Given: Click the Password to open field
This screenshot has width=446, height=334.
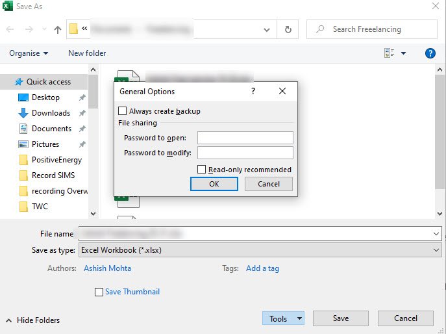Looking at the screenshot, I should point(245,138).
